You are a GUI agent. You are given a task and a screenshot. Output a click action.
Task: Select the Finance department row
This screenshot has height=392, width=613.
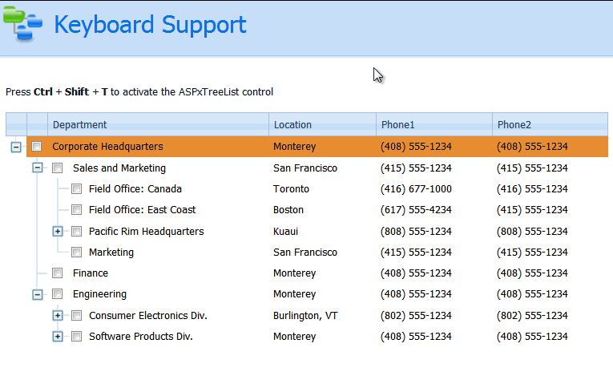coord(91,273)
